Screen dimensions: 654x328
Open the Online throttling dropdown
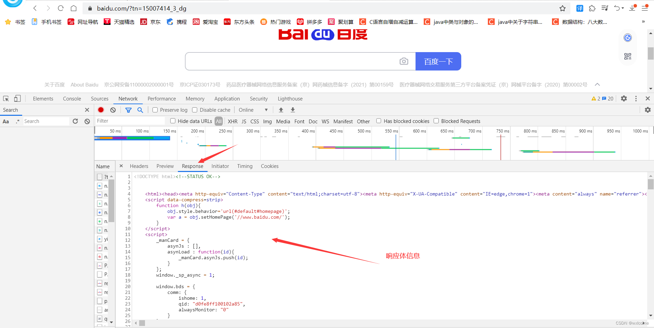[253, 110]
